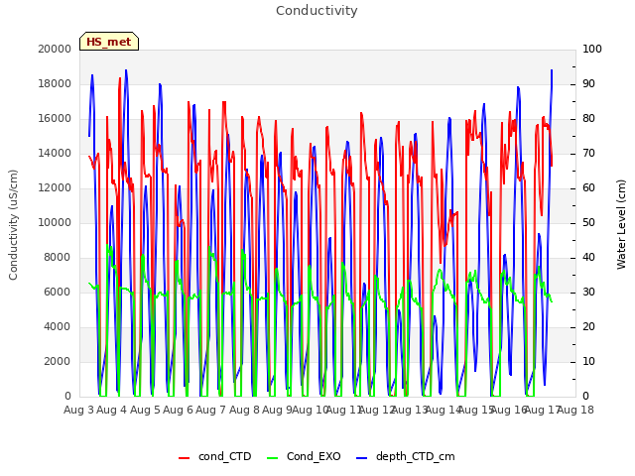Click the 4000 conductivity axis value

[x=58, y=326]
